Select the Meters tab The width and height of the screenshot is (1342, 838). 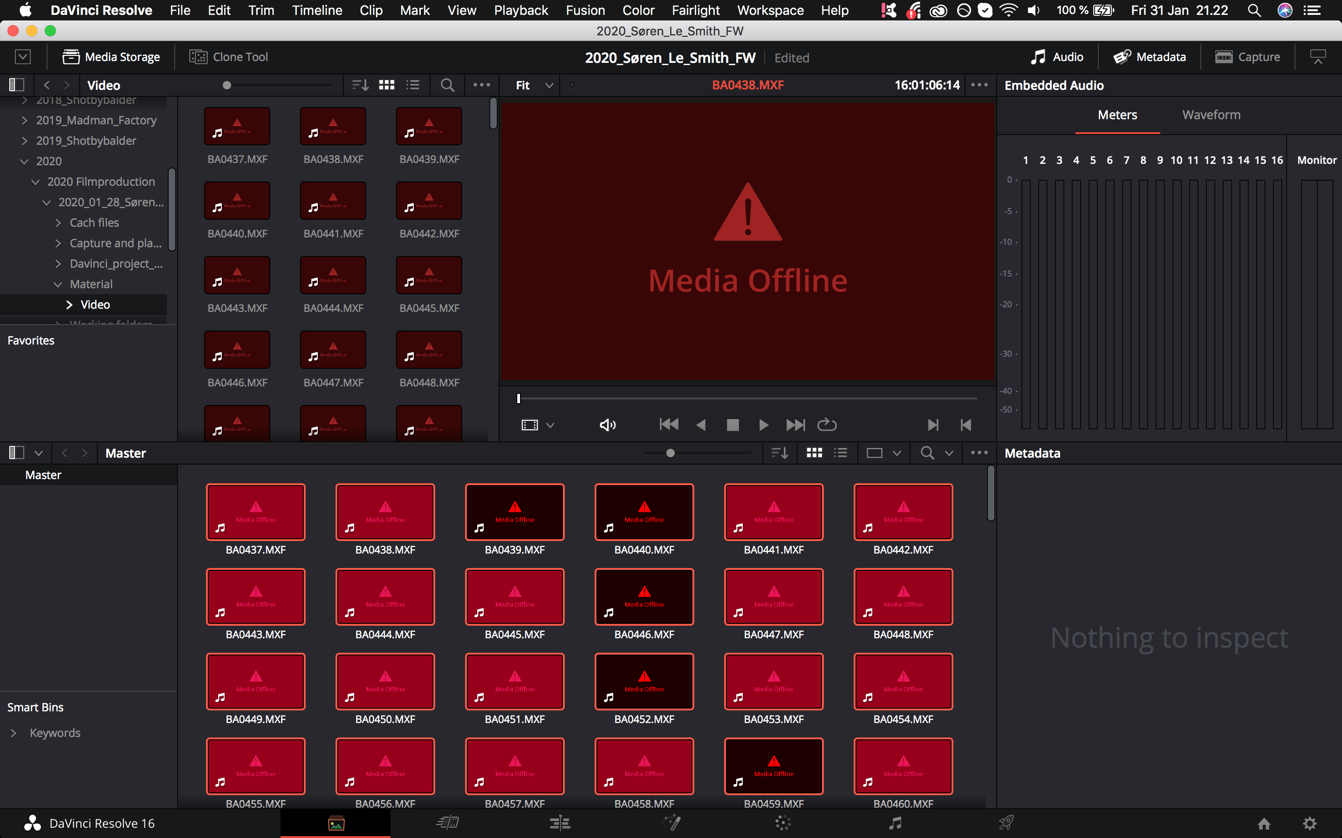pyautogui.click(x=1117, y=115)
